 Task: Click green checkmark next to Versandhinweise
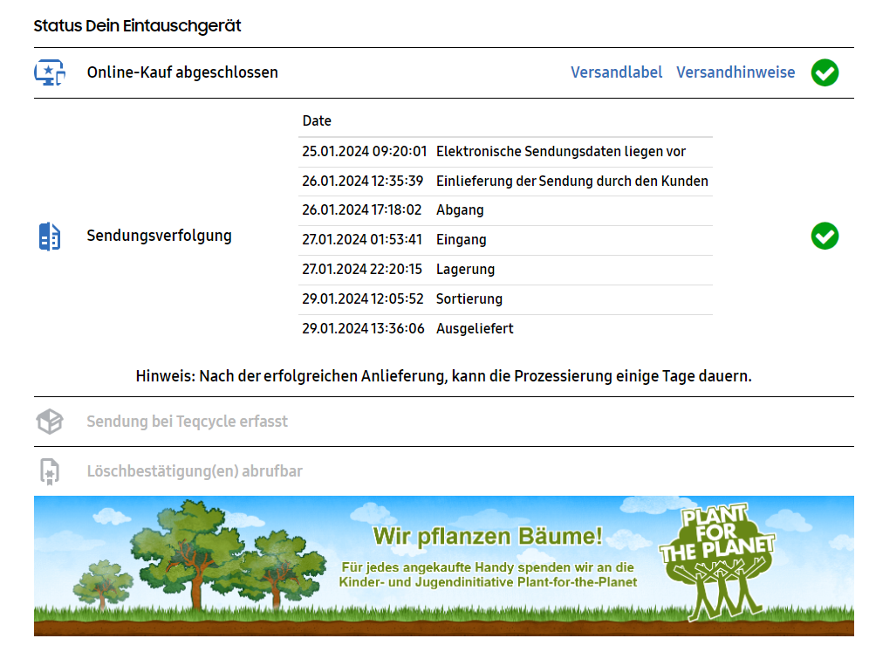[825, 72]
